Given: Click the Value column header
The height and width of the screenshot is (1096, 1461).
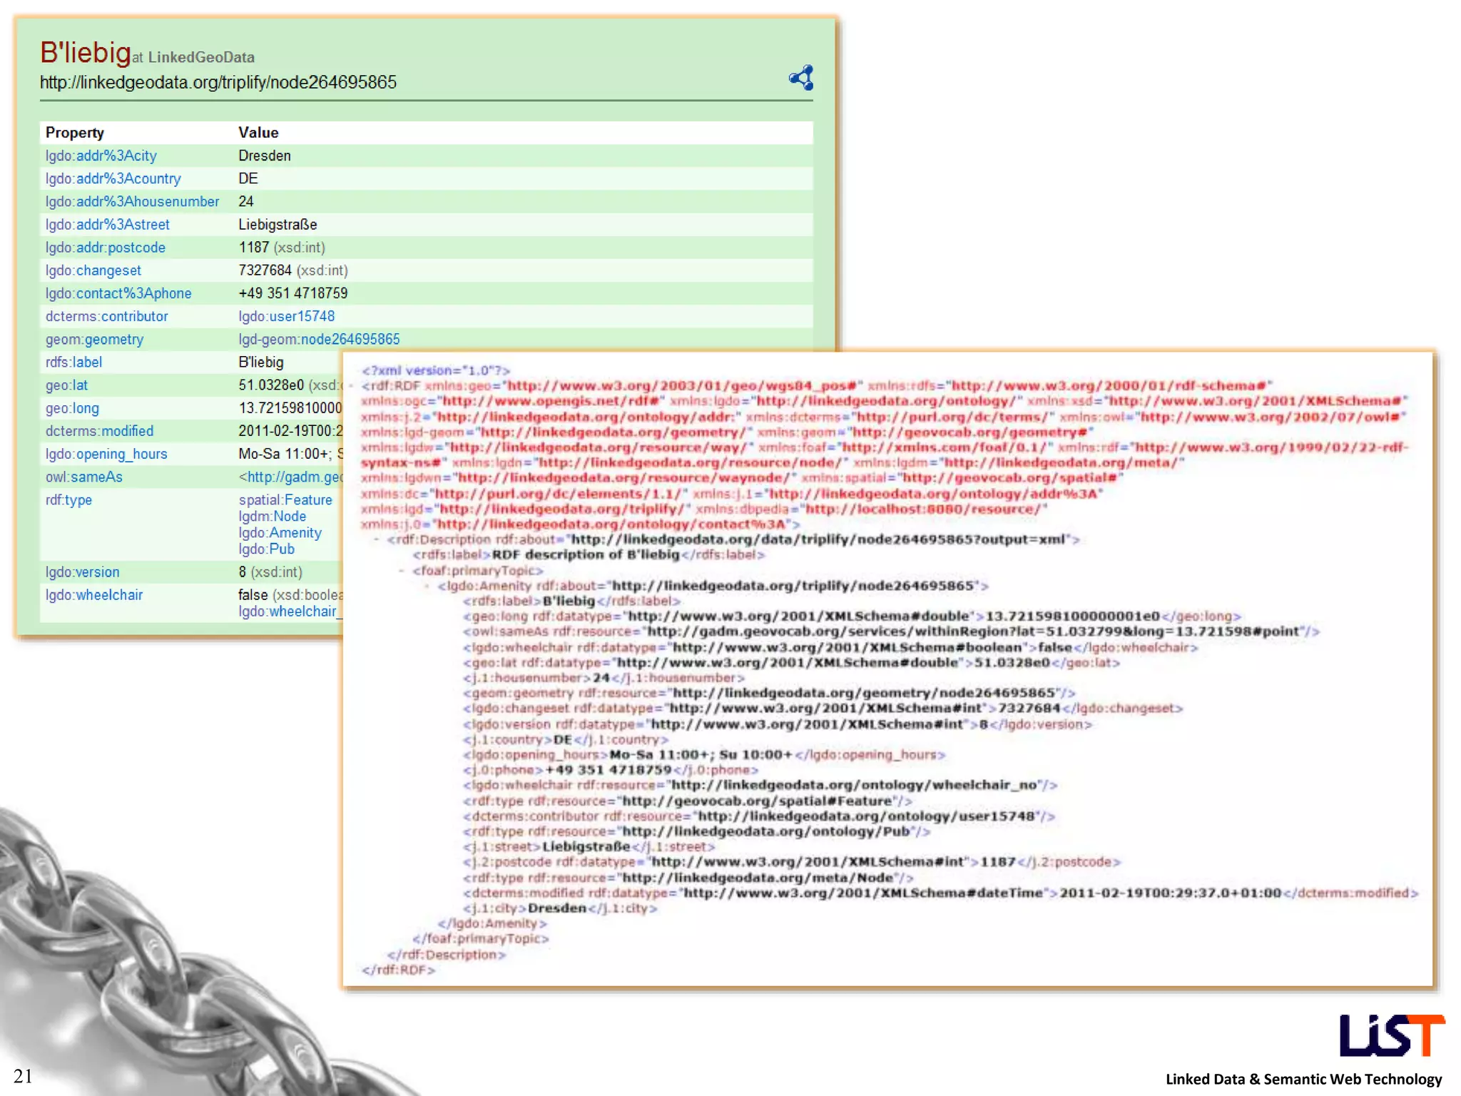Looking at the screenshot, I should (x=258, y=133).
